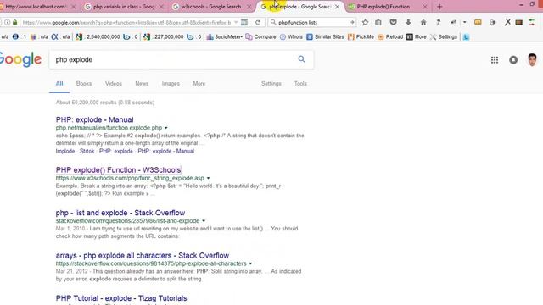
Task: Click the Google account profile picture
Action: 532,60
